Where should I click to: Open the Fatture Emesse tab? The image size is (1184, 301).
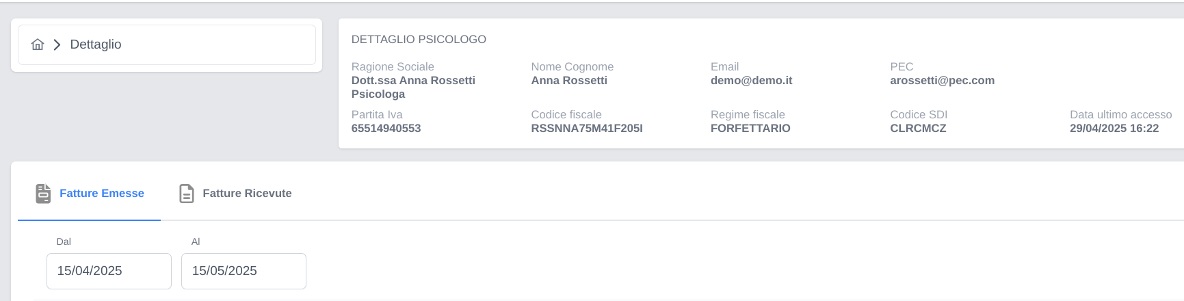(x=90, y=194)
